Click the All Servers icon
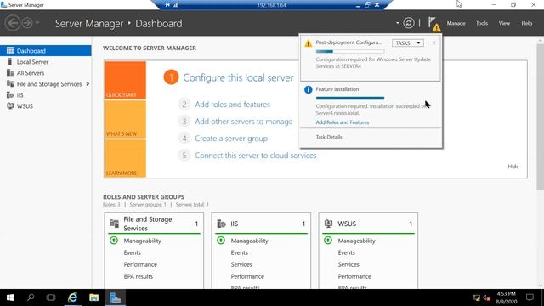This screenshot has height=306, width=544. [x=10, y=73]
